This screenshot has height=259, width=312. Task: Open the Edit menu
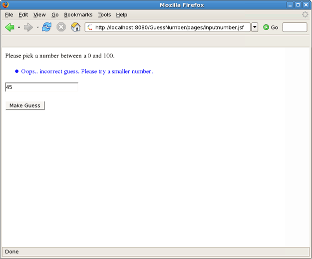[x=23, y=15]
